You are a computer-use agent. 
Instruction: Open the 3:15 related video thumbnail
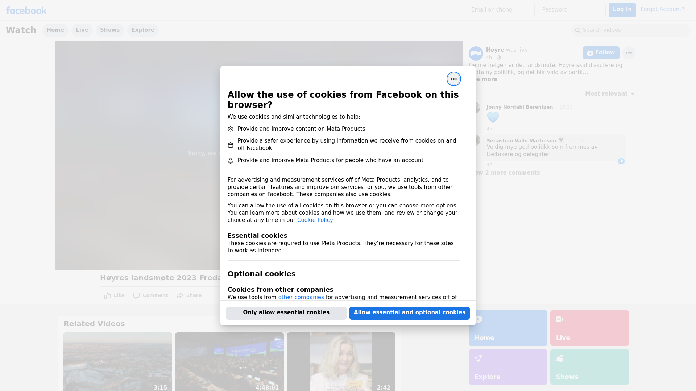click(118, 362)
